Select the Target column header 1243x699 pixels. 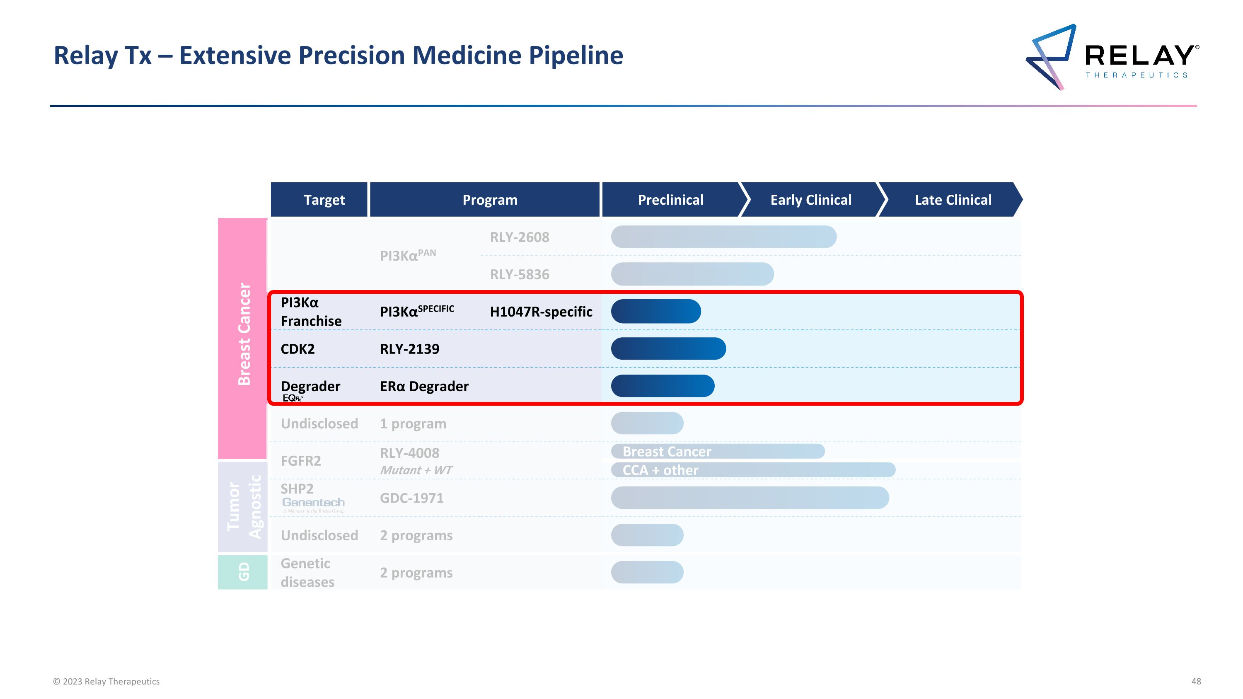pyautogui.click(x=324, y=200)
